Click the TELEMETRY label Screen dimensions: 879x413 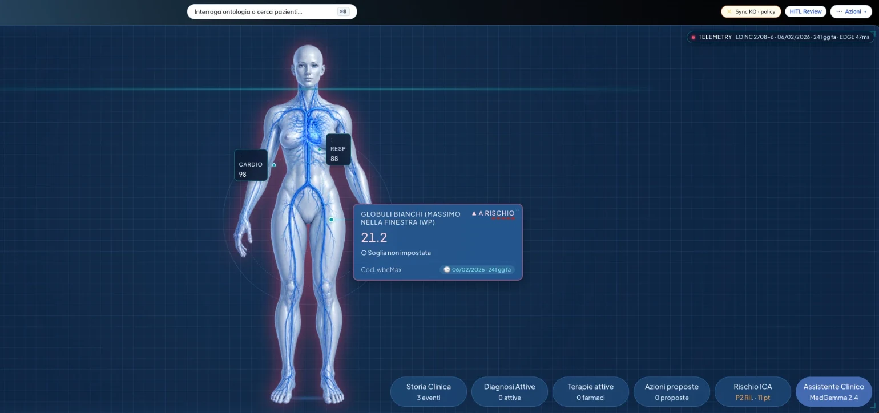pos(715,37)
